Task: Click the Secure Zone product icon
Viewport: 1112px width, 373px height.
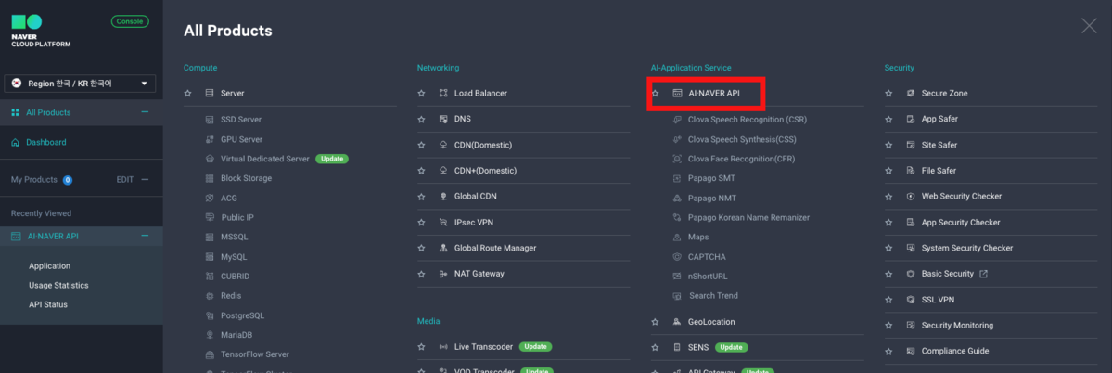Action: pyautogui.click(x=910, y=94)
